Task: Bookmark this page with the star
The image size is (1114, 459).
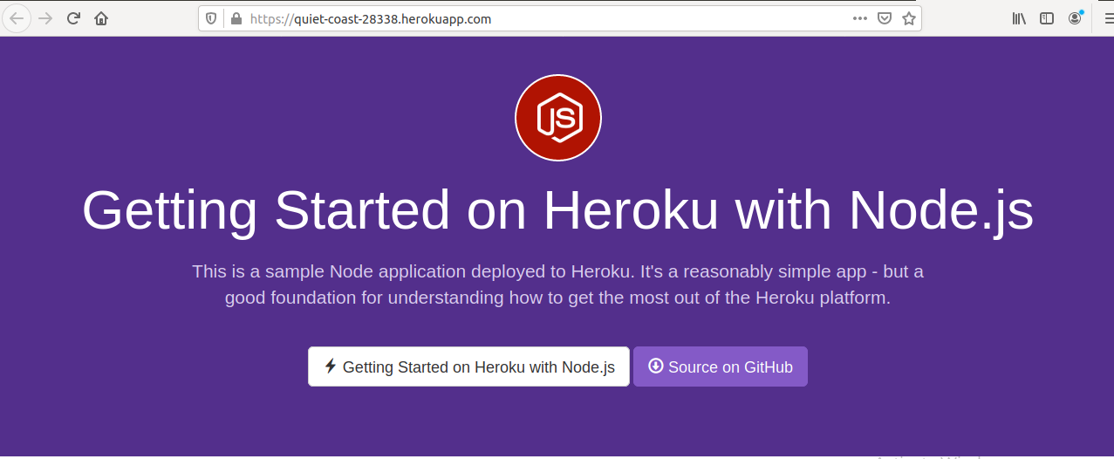Action: (908, 18)
